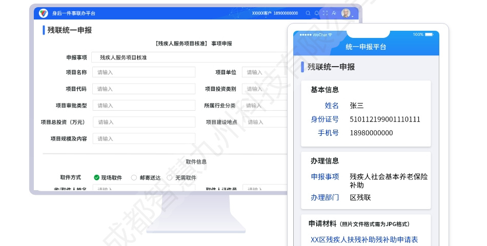Focus the 项目总投资（万元） input box
Screen dimensions: 487x246
pos(144,122)
